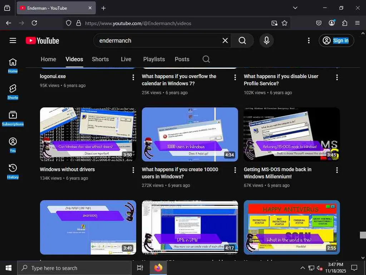Clear the search text with the X icon
This screenshot has height=275, width=366.
pyautogui.click(x=225, y=40)
